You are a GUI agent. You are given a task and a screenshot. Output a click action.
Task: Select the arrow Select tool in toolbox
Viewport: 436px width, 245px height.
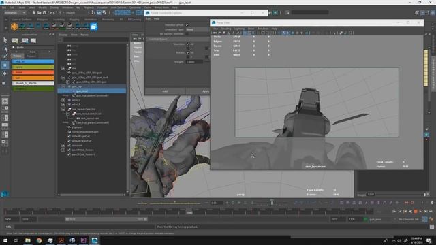[x=5, y=40]
